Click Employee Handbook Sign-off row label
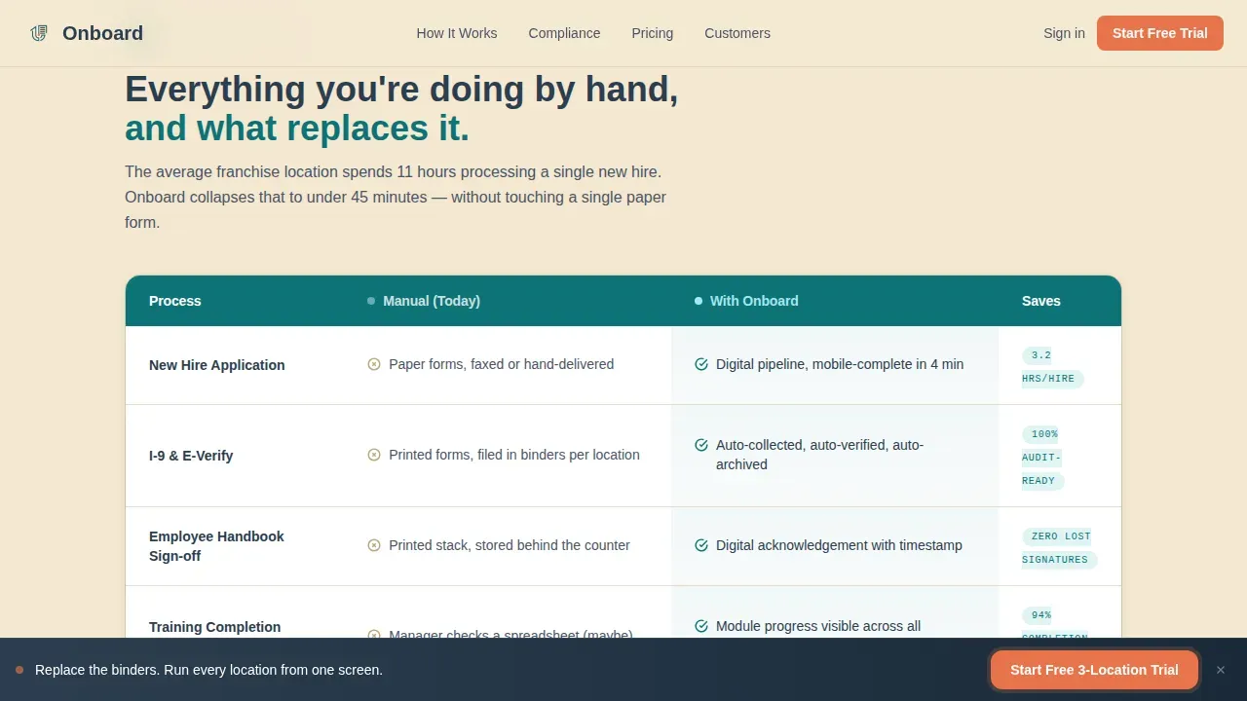The image size is (1247, 701). [x=216, y=546]
